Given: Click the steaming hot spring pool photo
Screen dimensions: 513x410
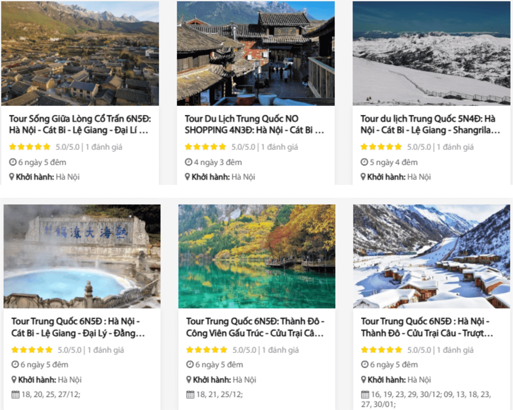Looking at the screenshot, I should [82, 256].
